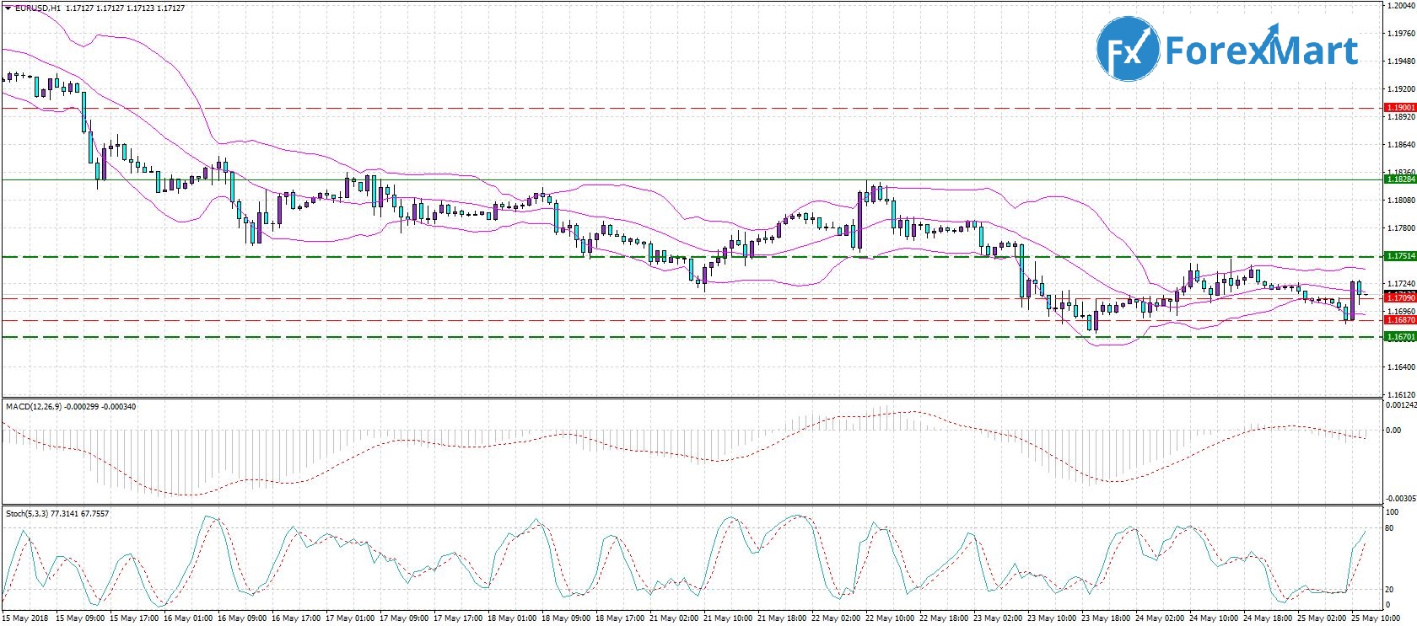Click the 15 May 2018 date label

24,619
